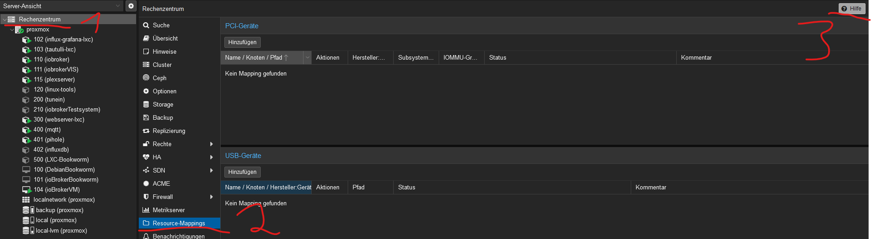Click the Hersteller:... column header
This screenshot has height=239, width=871.
click(x=370, y=58)
